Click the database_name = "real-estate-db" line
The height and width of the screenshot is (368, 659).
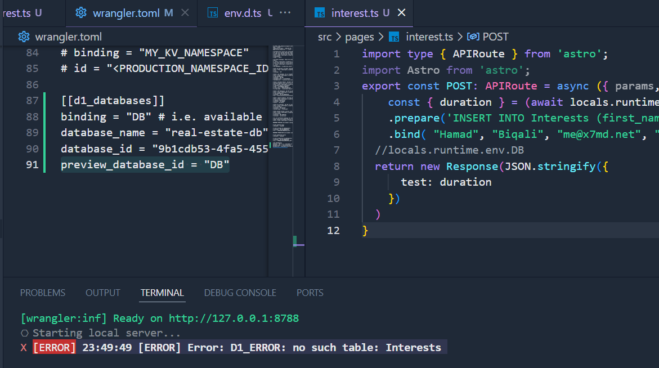click(164, 133)
